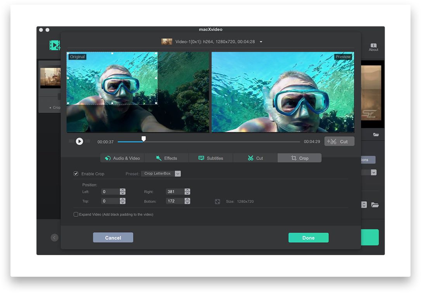Click the add video icon in main window
This screenshot has width=421, height=293.
(x=55, y=45)
